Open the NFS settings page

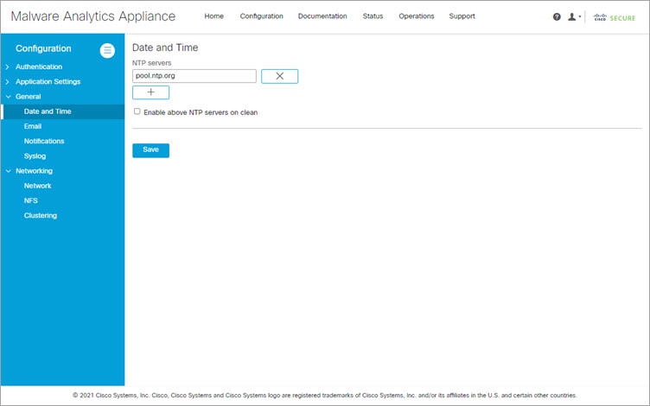point(30,200)
